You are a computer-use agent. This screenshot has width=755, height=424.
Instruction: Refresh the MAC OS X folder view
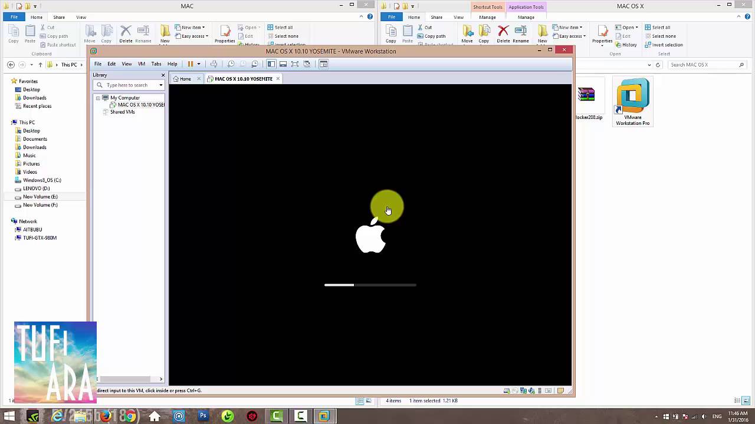(658, 65)
